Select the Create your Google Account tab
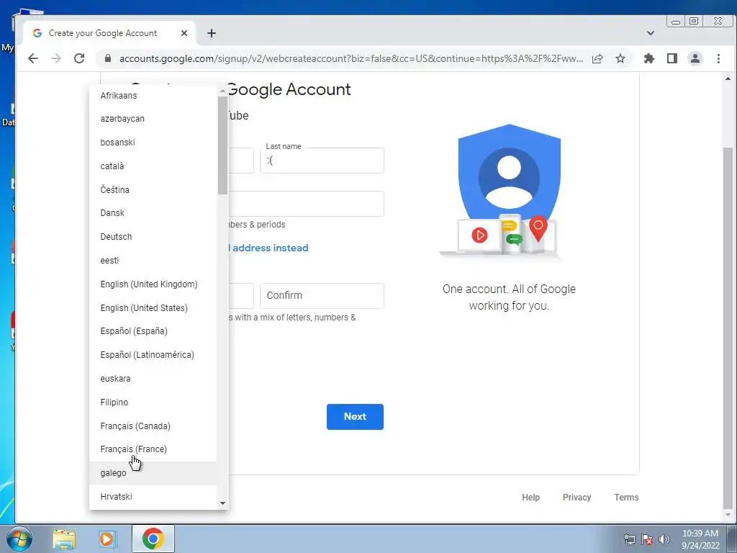 point(109,33)
